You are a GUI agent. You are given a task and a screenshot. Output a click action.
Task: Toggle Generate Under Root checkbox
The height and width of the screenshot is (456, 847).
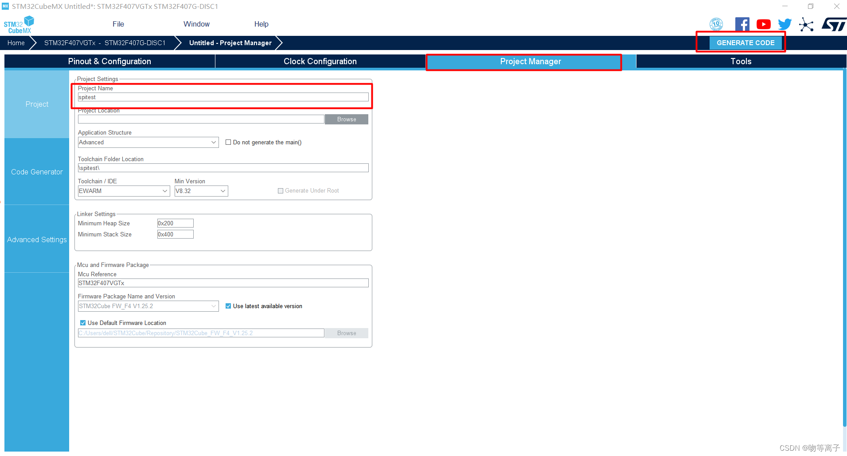281,191
